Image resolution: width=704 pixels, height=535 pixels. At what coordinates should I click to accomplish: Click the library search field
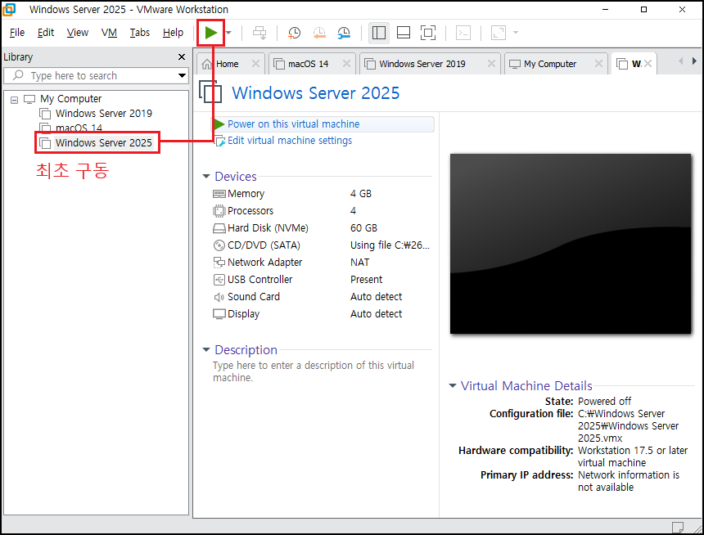click(x=94, y=76)
